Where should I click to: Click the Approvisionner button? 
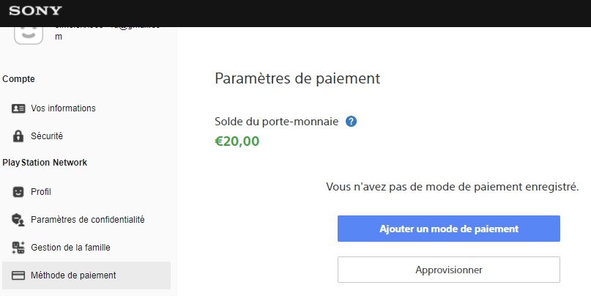point(448,270)
